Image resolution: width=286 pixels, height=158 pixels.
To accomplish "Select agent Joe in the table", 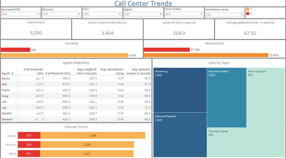I will pyautogui.click(x=4, y=108).
